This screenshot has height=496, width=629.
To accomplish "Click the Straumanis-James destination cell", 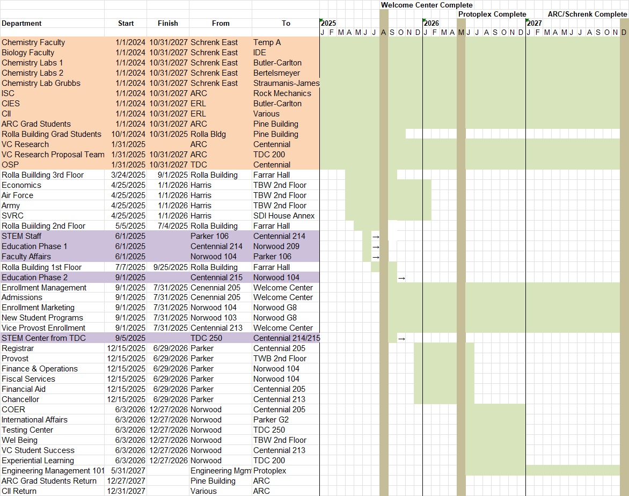I will tap(286, 83).
